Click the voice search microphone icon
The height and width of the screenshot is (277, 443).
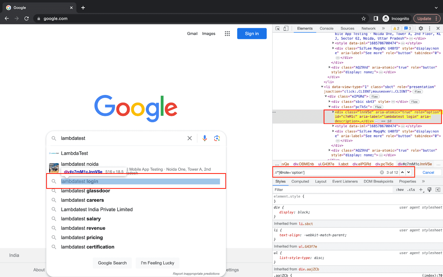(205, 138)
